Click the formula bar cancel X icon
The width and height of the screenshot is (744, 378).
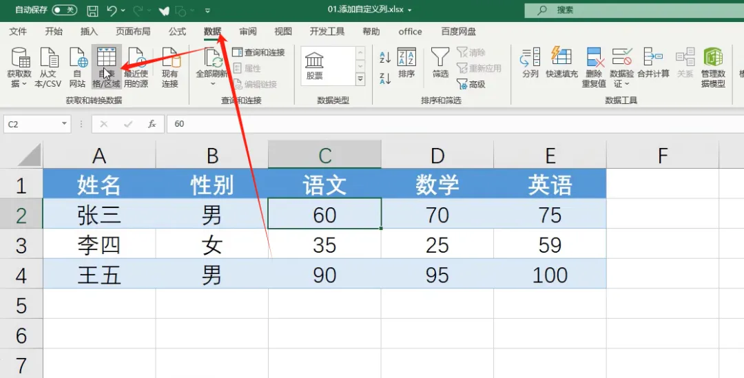click(x=104, y=124)
